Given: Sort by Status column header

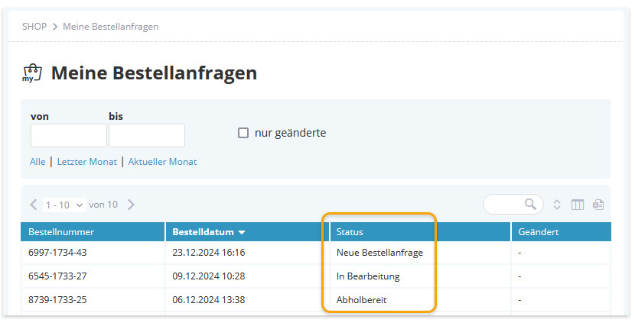Looking at the screenshot, I should click(420, 232).
